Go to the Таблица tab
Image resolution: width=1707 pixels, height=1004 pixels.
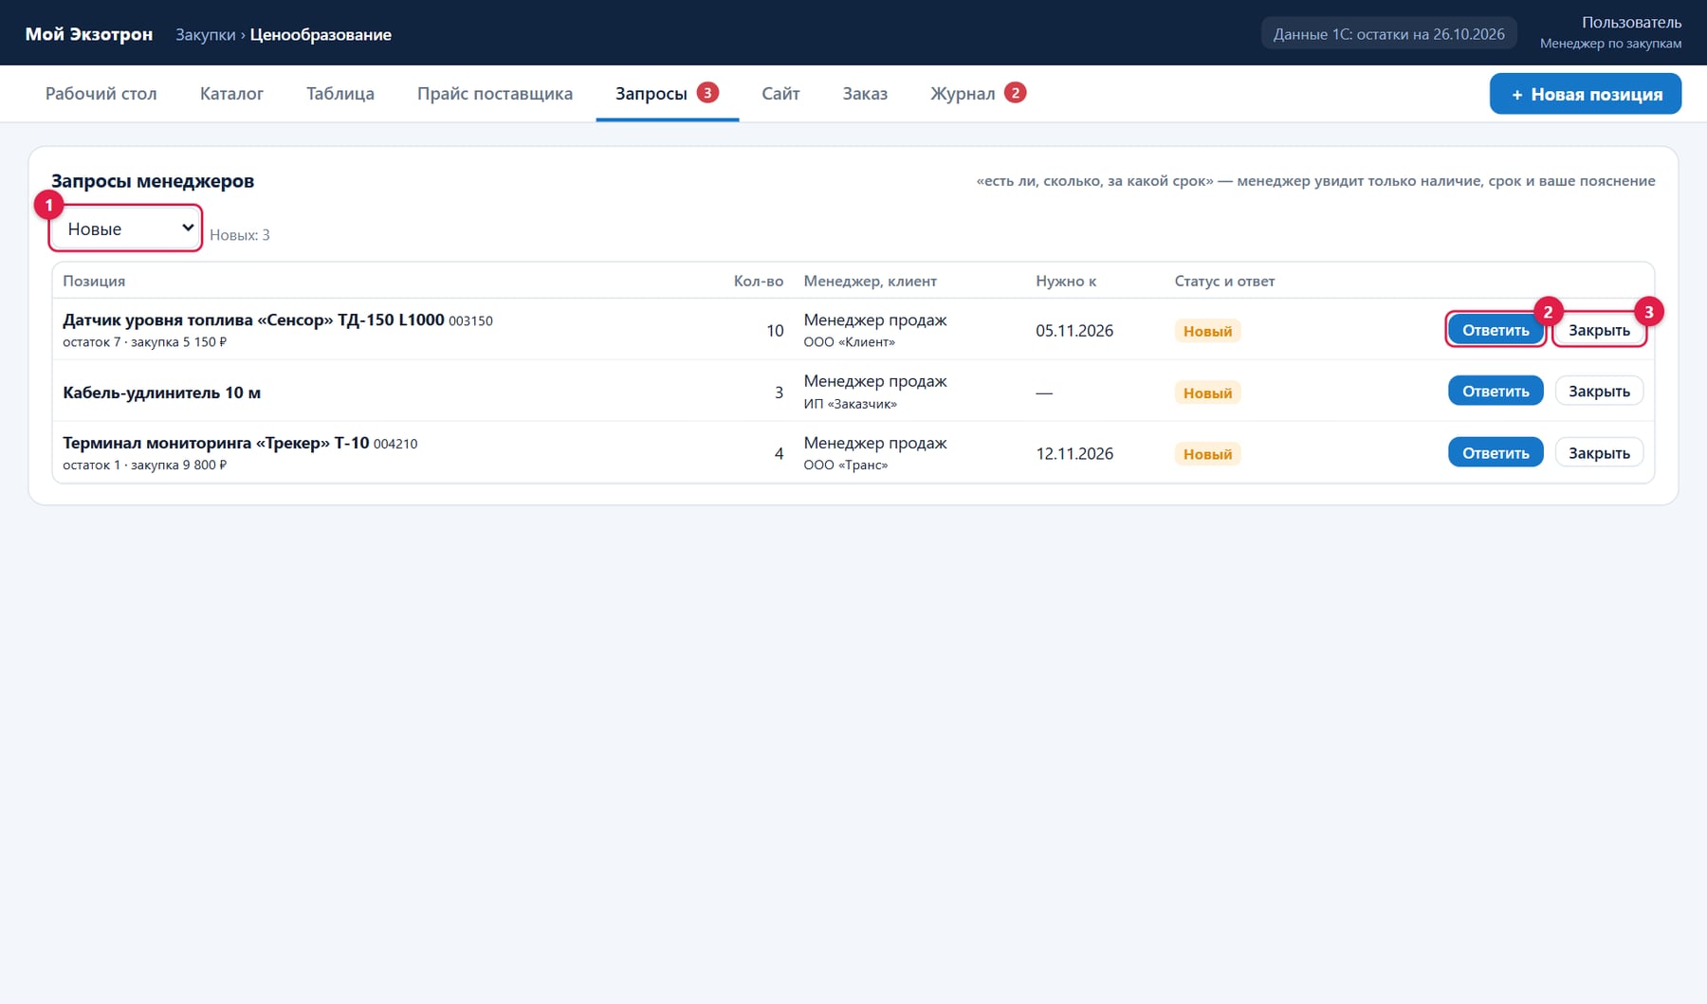click(x=340, y=94)
